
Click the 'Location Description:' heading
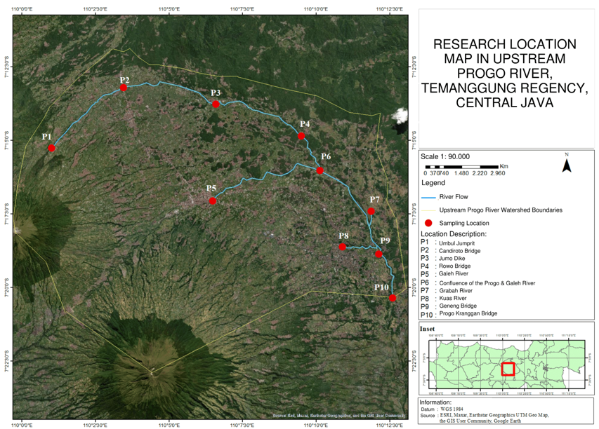454,234
